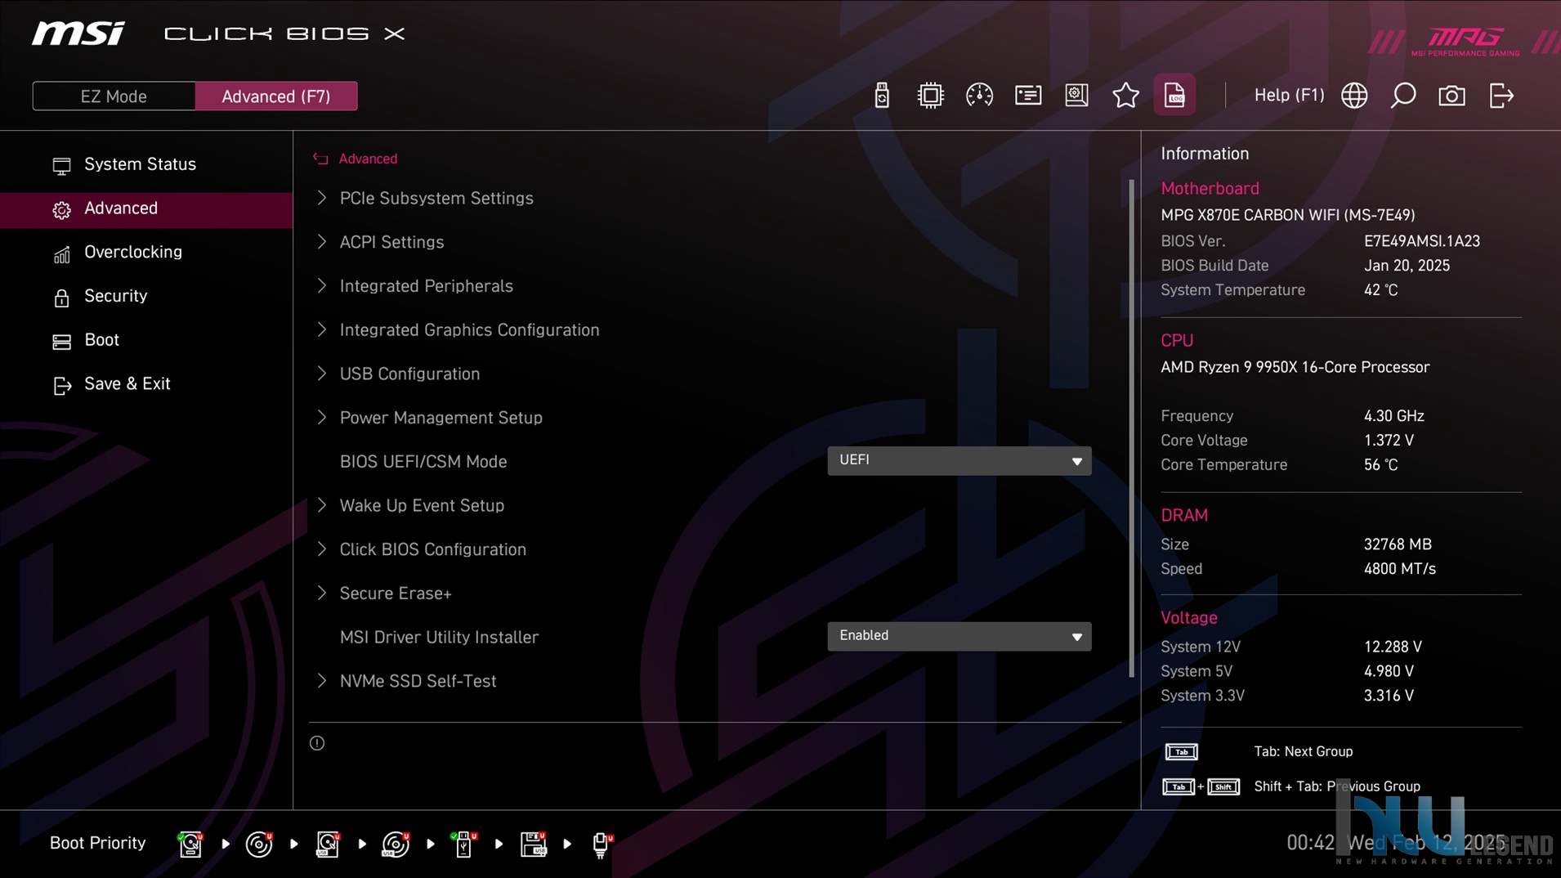This screenshot has width=1561, height=878.
Task: Click the Save & Exit sidebar icon
Action: [x=62, y=386]
